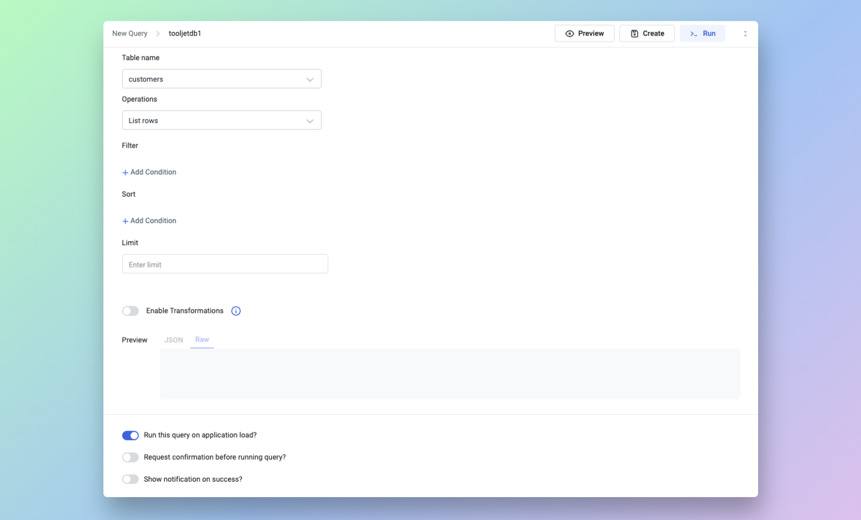
Task: Click the terminal icon on Run button
Action: pos(694,34)
